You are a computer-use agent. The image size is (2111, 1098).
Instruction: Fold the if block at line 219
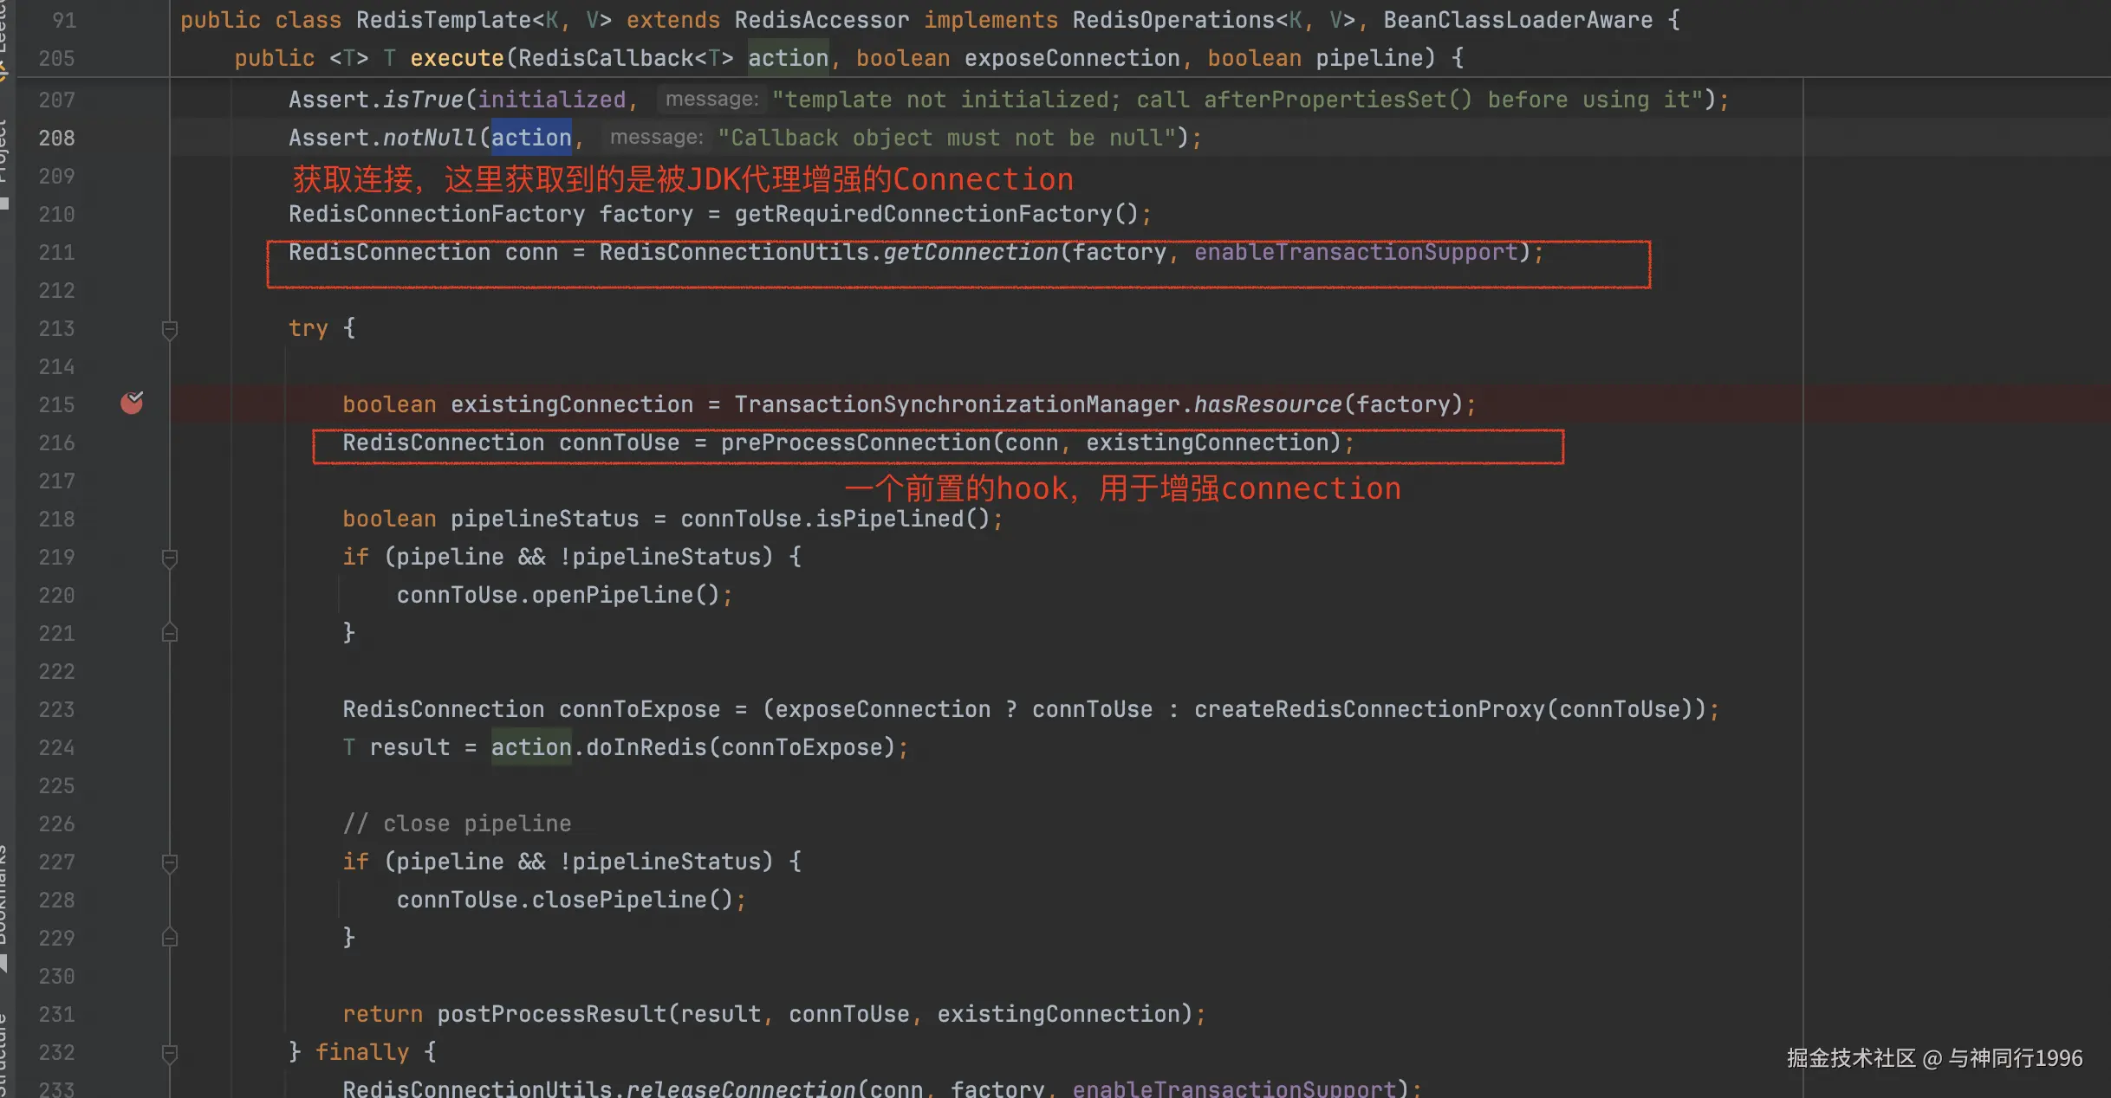coord(170,558)
